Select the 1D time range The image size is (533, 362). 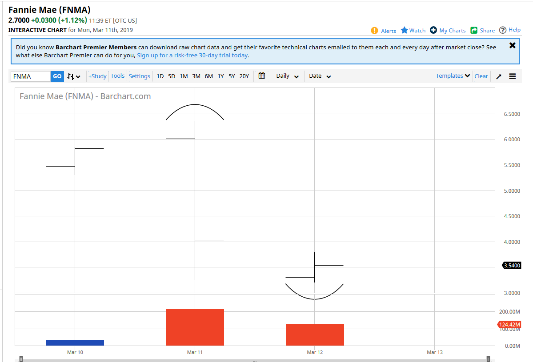click(x=160, y=76)
